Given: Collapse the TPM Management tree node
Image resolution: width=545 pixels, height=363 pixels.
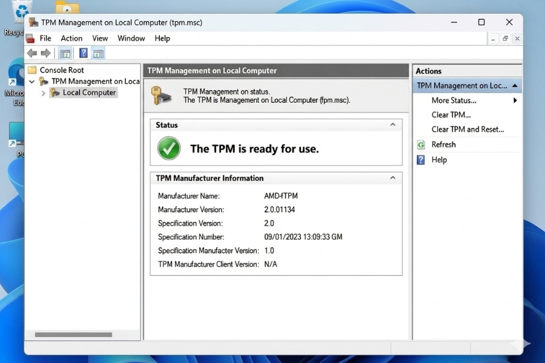Looking at the screenshot, I should pyautogui.click(x=31, y=82).
